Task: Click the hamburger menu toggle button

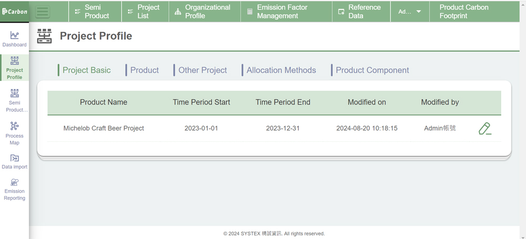Action: click(43, 12)
